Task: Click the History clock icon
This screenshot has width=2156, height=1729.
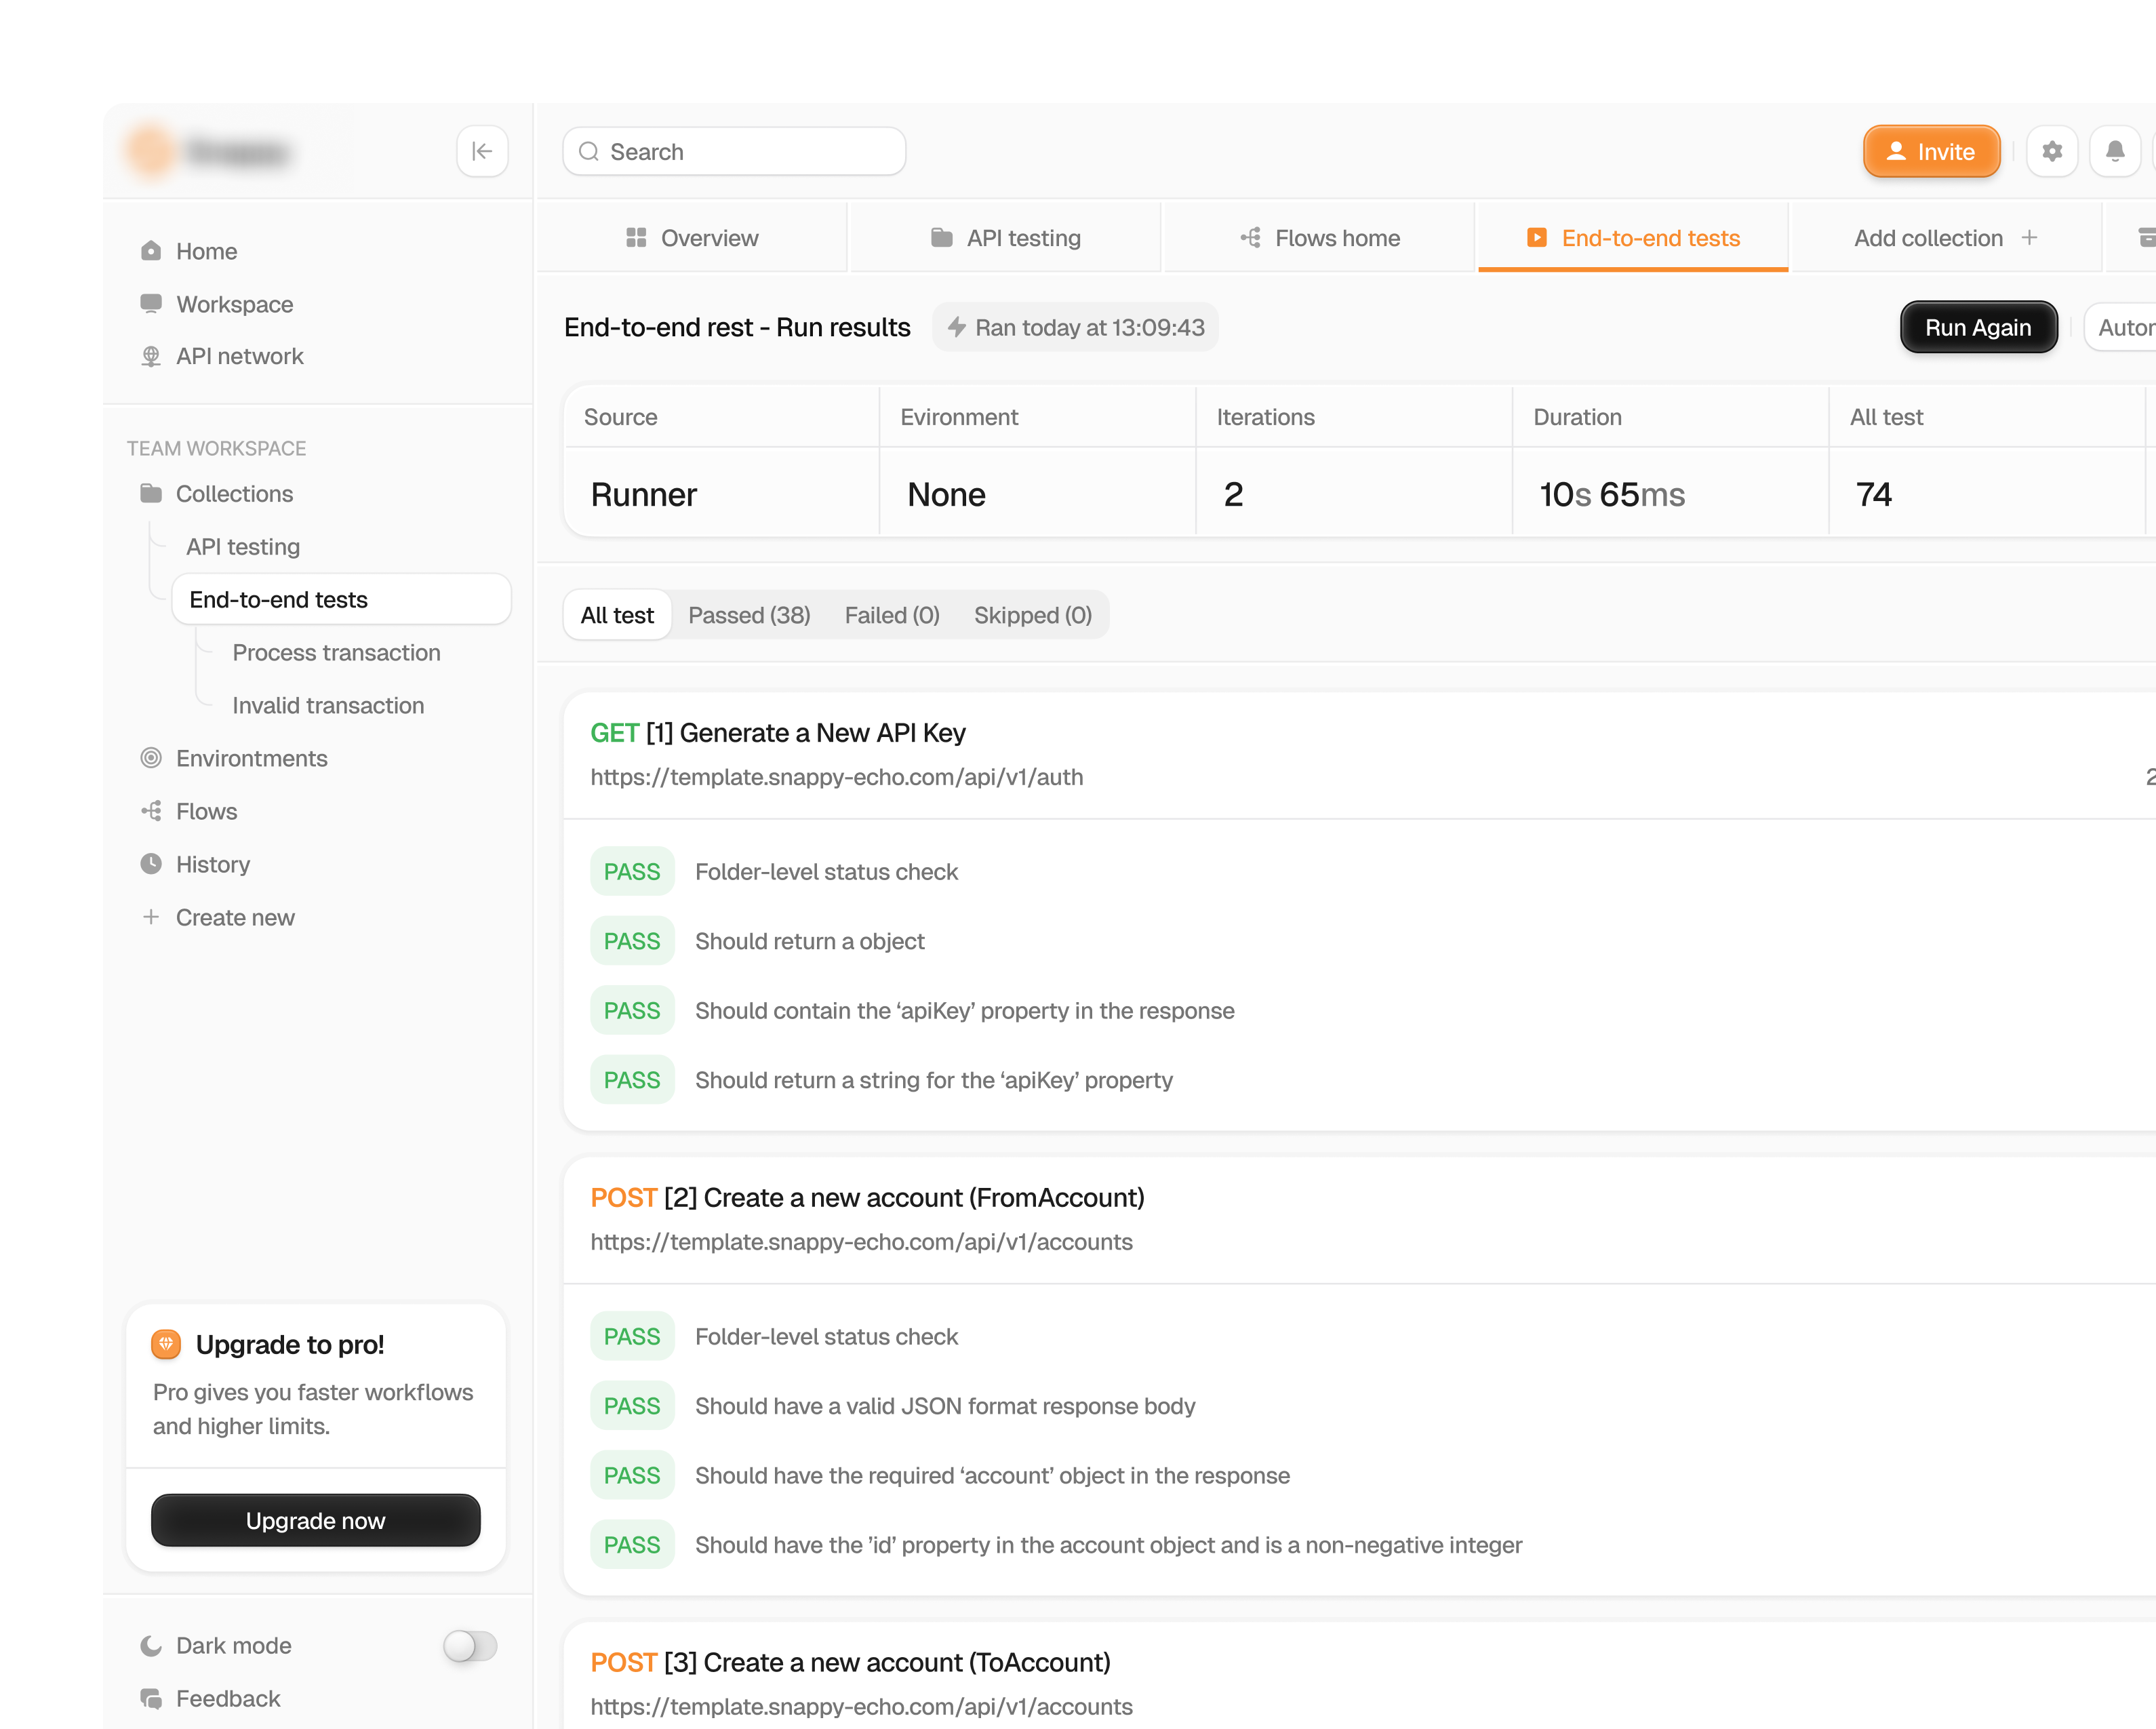Action: pyautogui.click(x=151, y=864)
